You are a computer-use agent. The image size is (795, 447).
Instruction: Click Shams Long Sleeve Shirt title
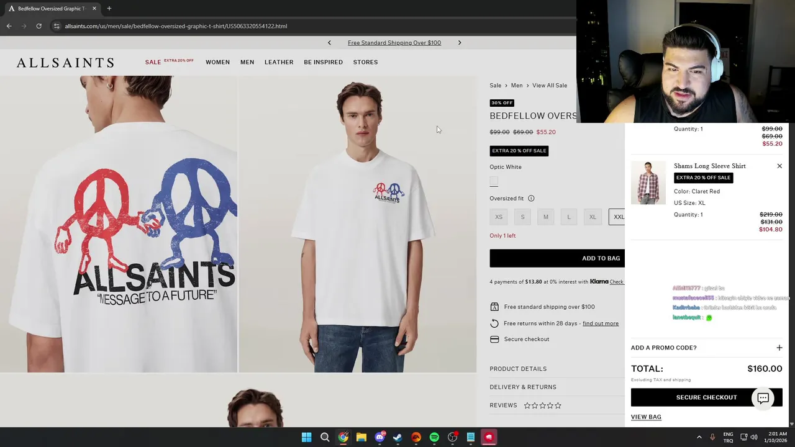coord(710,166)
